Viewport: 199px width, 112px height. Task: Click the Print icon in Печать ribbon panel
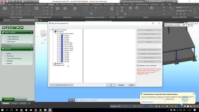[130, 8]
